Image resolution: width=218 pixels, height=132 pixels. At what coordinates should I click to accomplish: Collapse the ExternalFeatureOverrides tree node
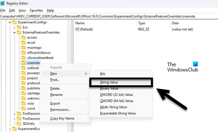(14, 32)
